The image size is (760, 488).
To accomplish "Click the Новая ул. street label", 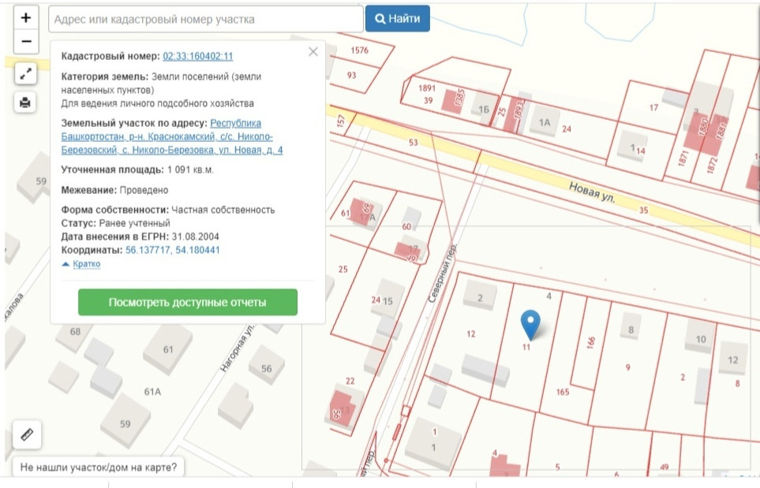I will (592, 192).
